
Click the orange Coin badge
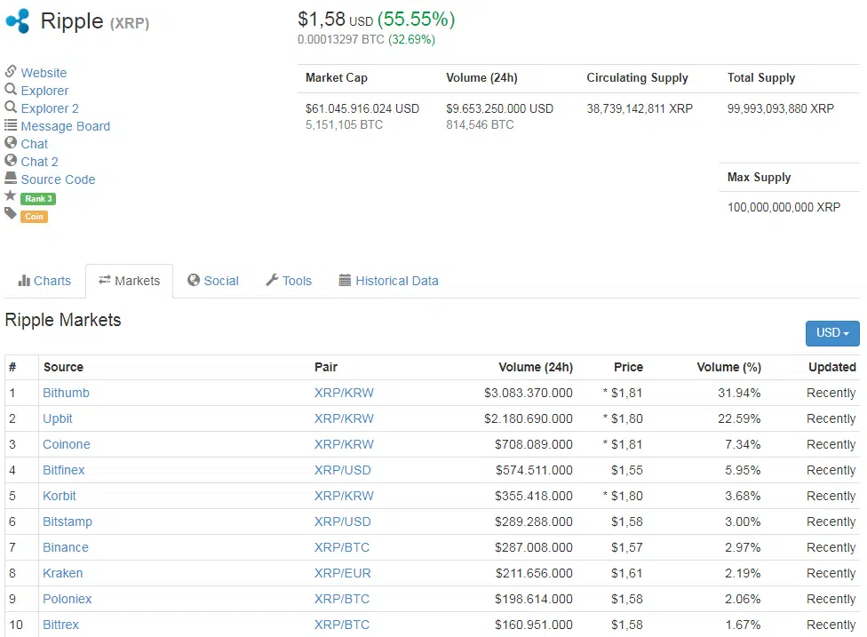[34, 216]
